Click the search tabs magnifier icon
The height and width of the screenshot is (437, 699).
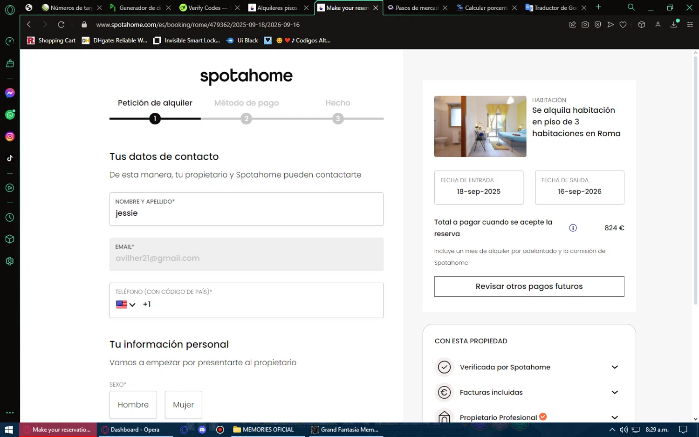(x=631, y=7)
